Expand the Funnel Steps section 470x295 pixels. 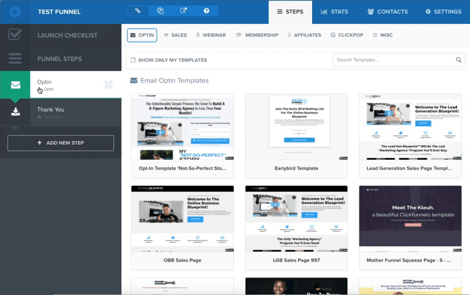pyautogui.click(x=60, y=59)
